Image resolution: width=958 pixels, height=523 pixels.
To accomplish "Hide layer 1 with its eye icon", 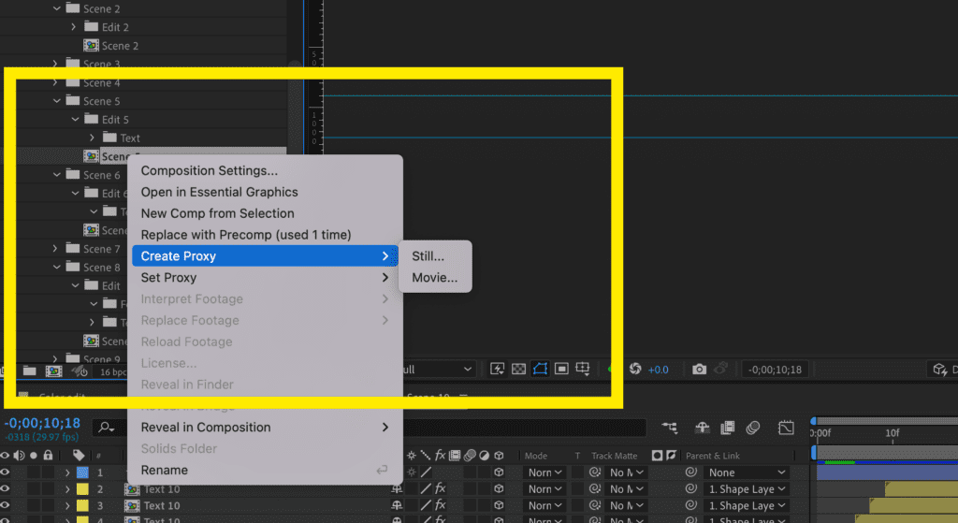I will click(5, 472).
